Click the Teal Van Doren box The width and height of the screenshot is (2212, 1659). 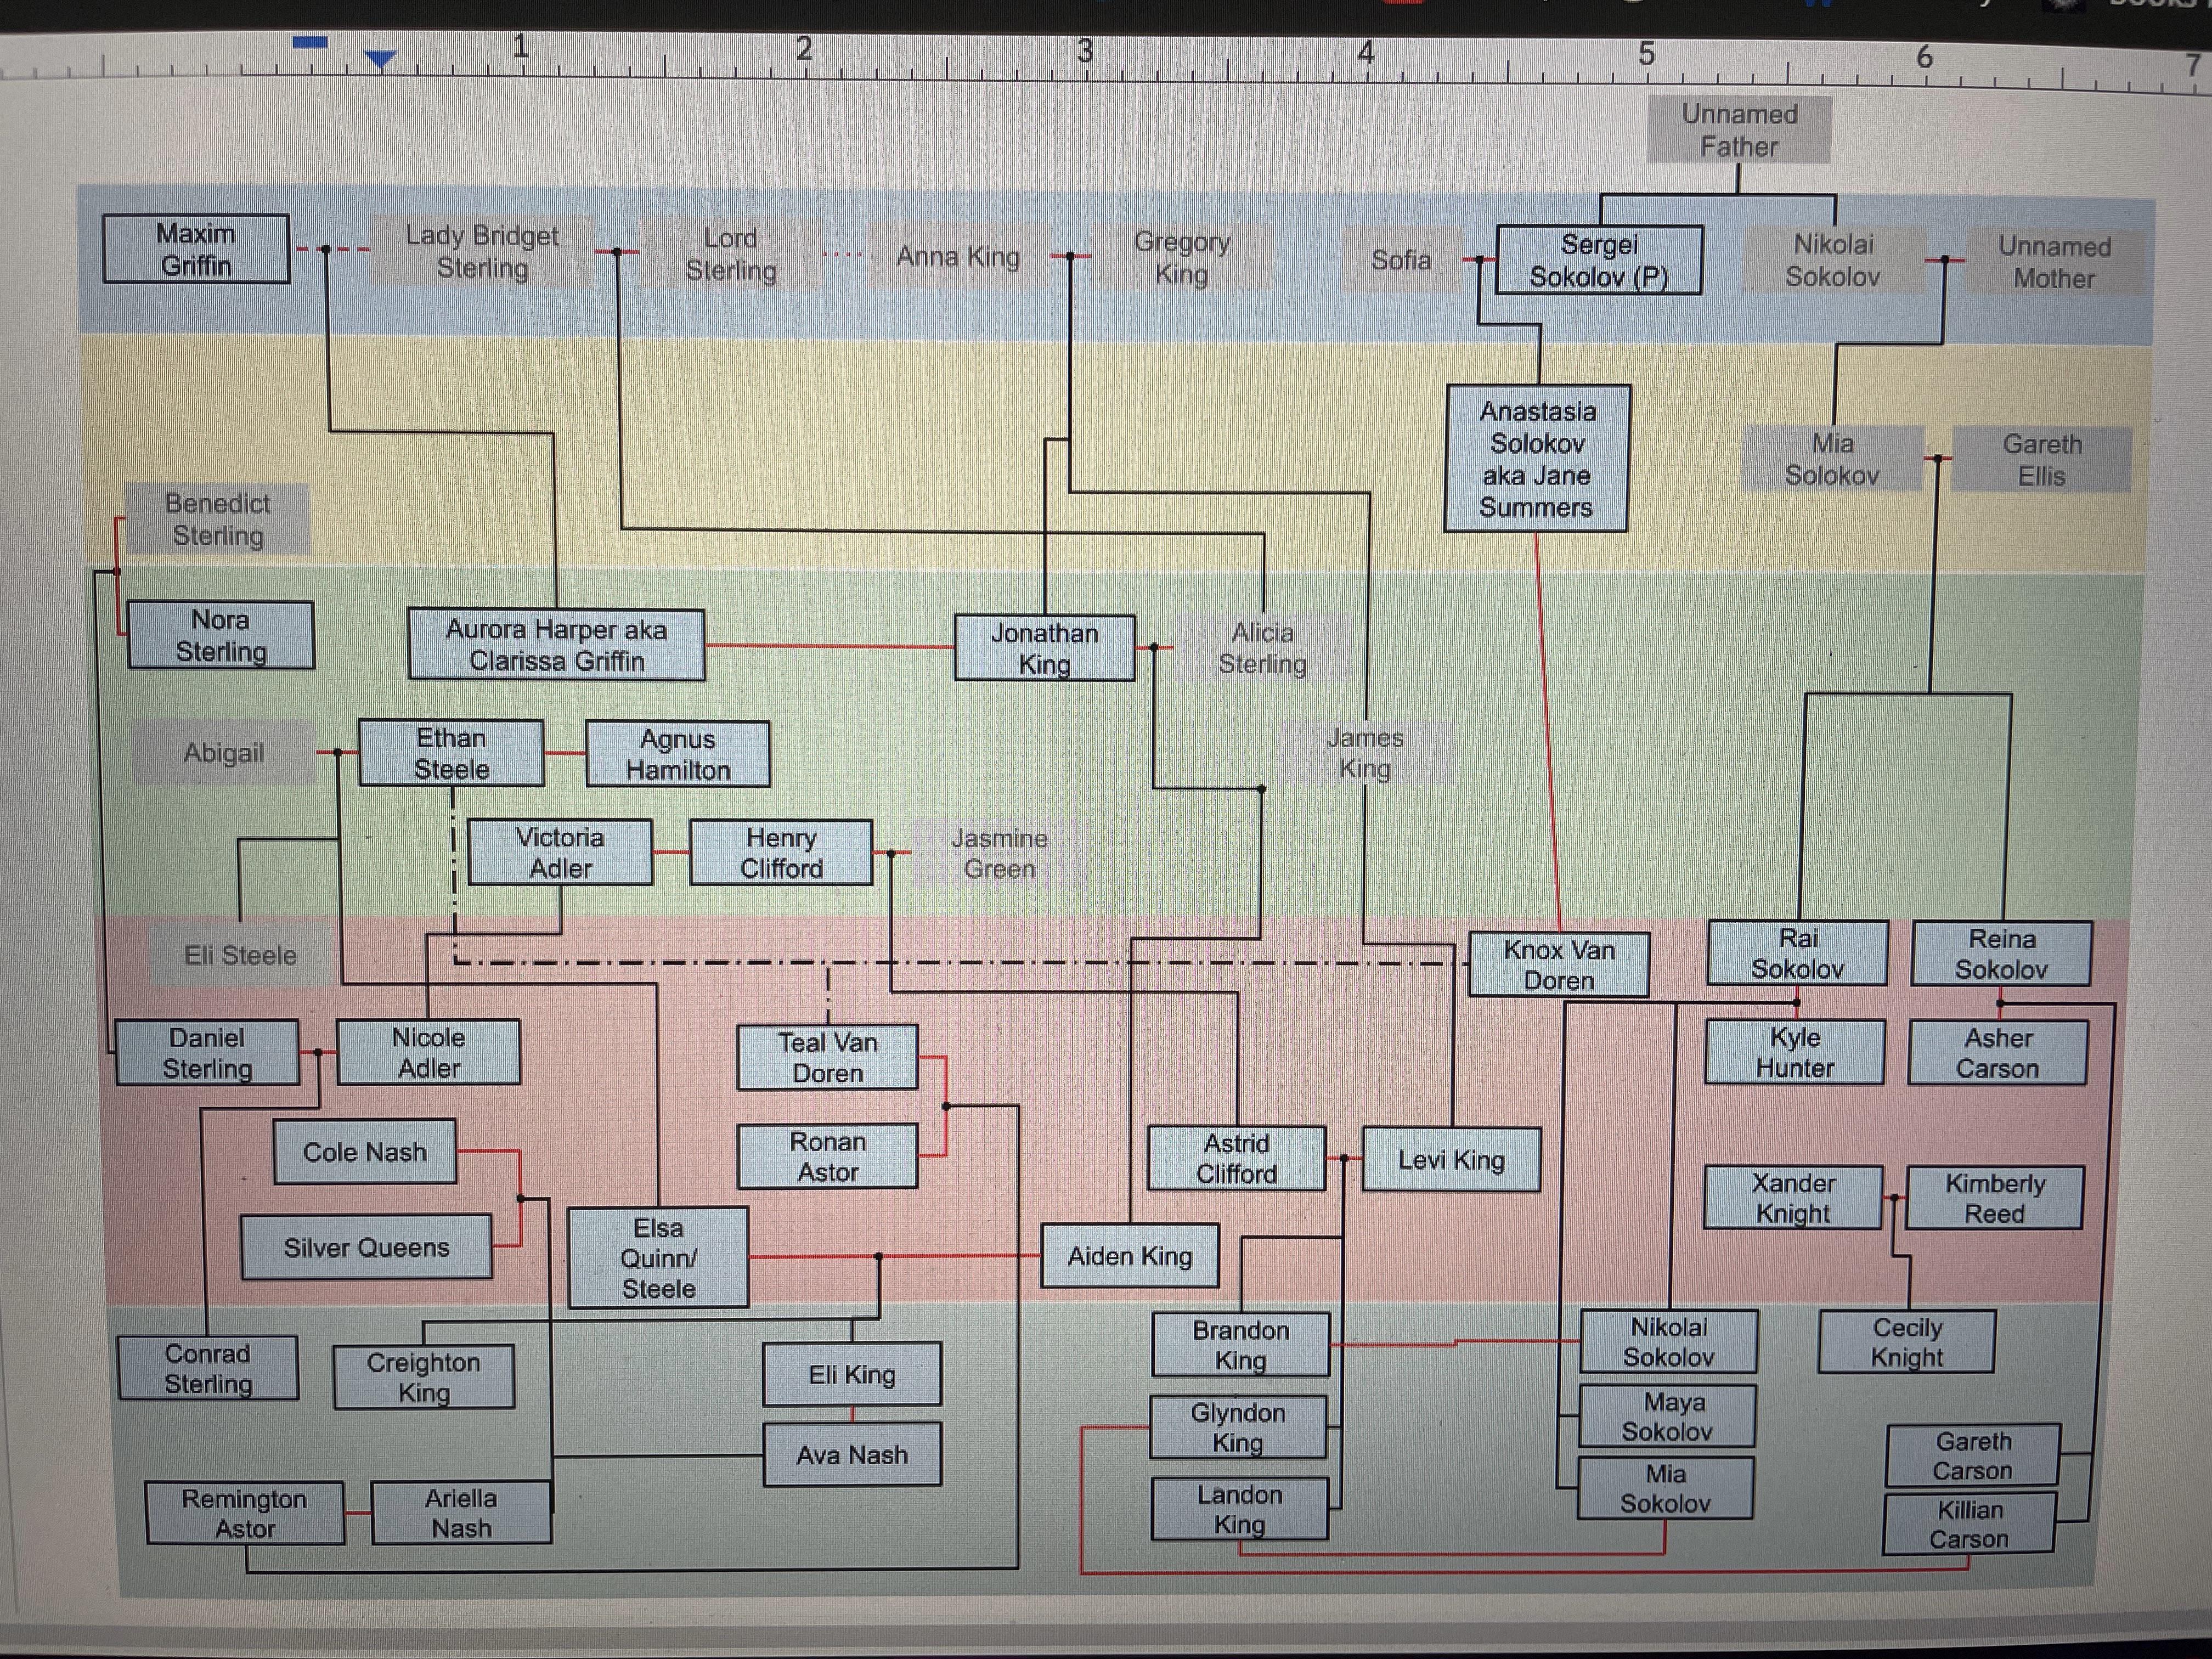827,1057
